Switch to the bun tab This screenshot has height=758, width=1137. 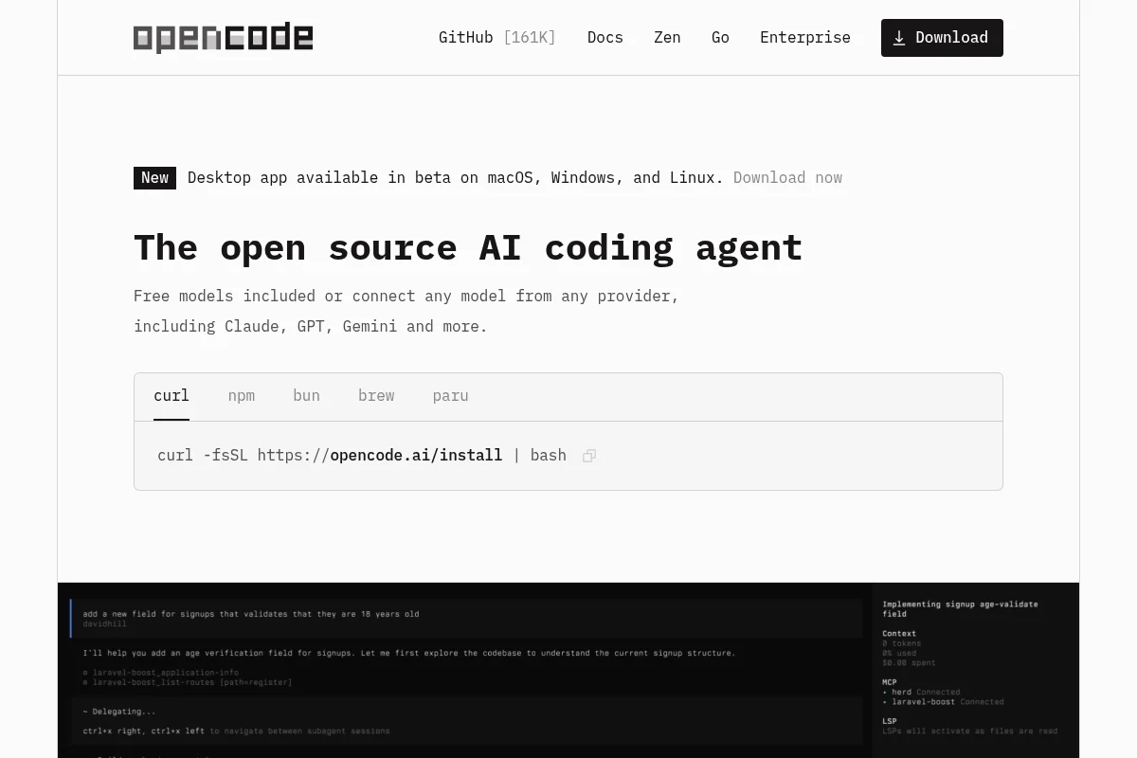pyautogui.click(x=306, y=396)
